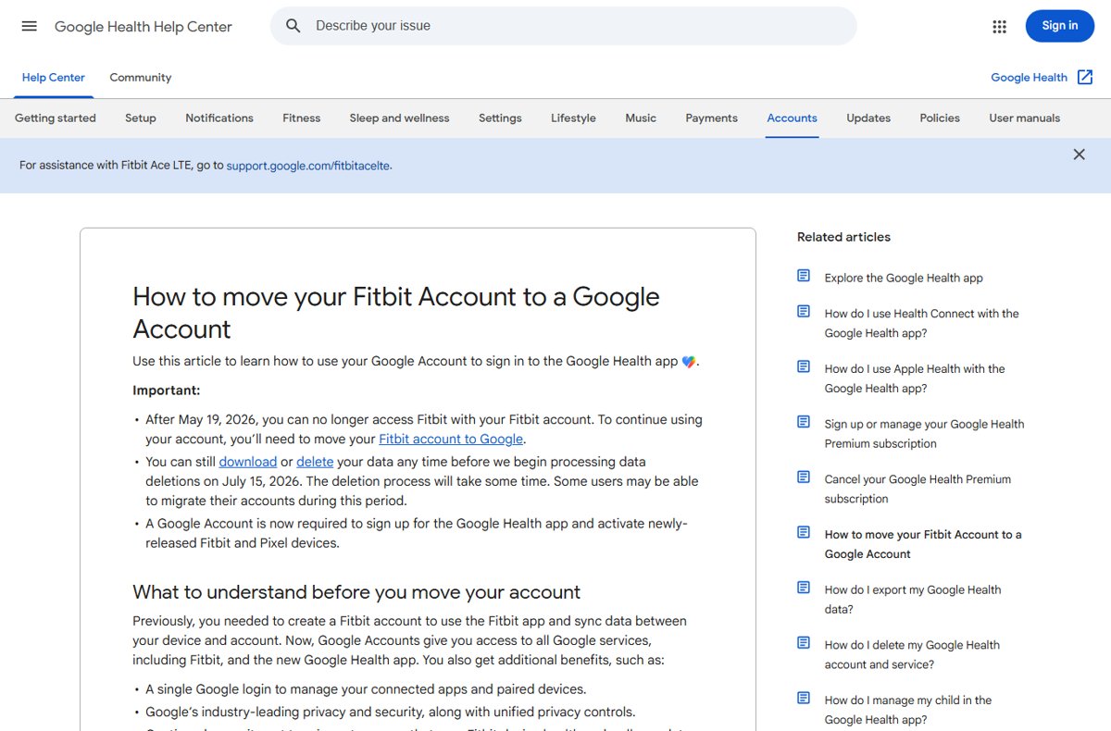This screenshot has width=1111, height=731.
Task: Click article icon beside delete my Google Health account
Action: 804,643
